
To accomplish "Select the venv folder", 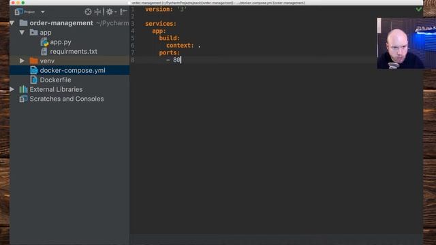I will click(47, 61).
